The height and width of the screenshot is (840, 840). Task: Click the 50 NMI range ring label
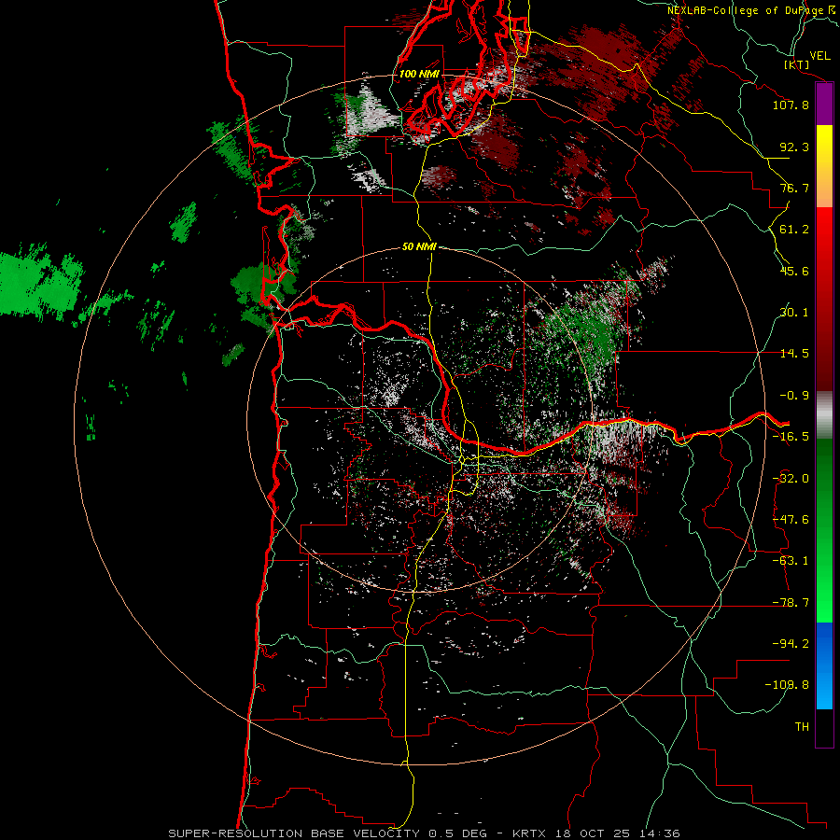pos(419,247)
